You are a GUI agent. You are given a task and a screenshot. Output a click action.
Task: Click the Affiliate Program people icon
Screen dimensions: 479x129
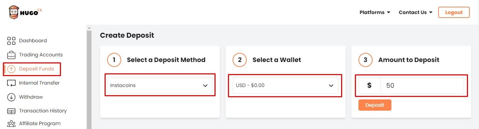point(11,124)
